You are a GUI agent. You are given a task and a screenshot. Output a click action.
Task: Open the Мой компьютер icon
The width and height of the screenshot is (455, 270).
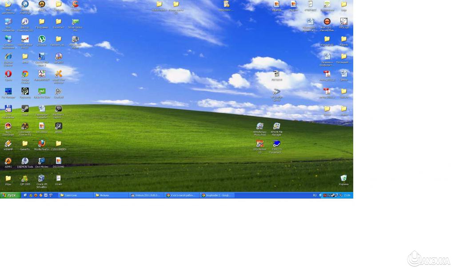(x=8, y=25)
